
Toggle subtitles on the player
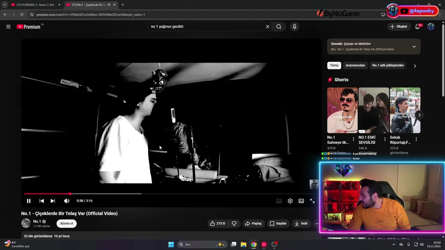[x=279, y=201]
